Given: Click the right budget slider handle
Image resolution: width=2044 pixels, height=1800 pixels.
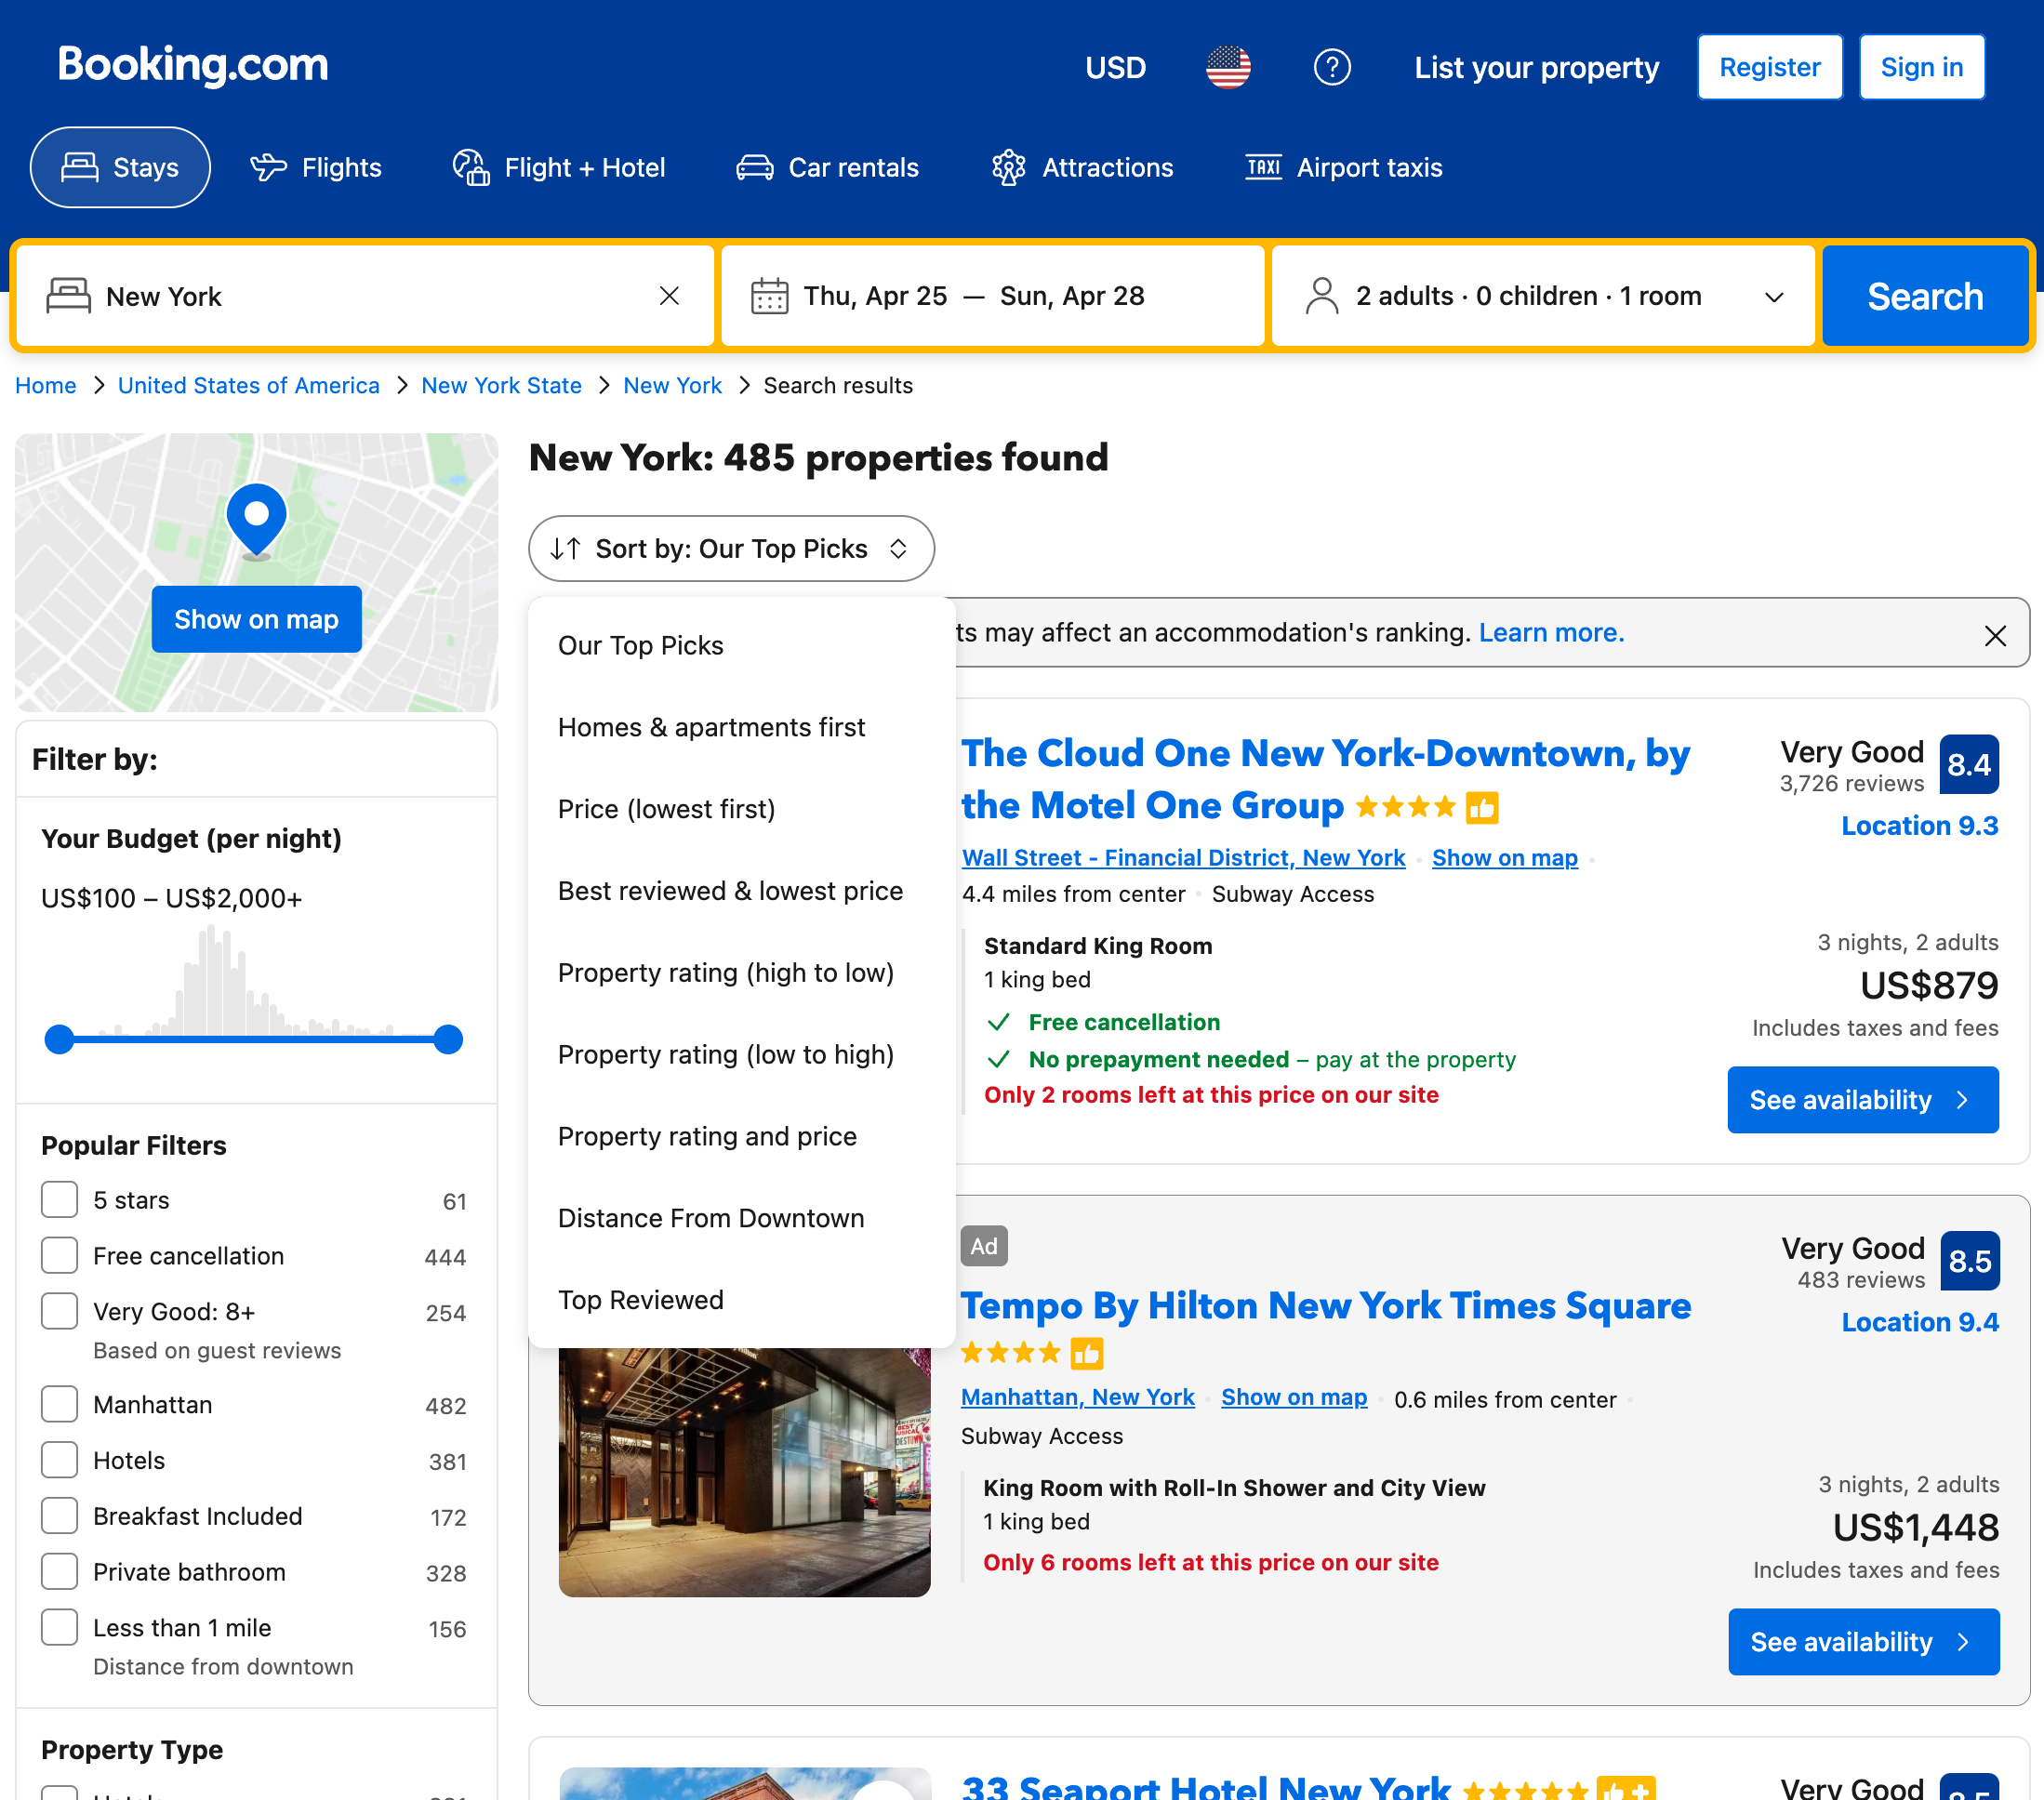Looking at the screenshot, I should (x=449, y=1040).
